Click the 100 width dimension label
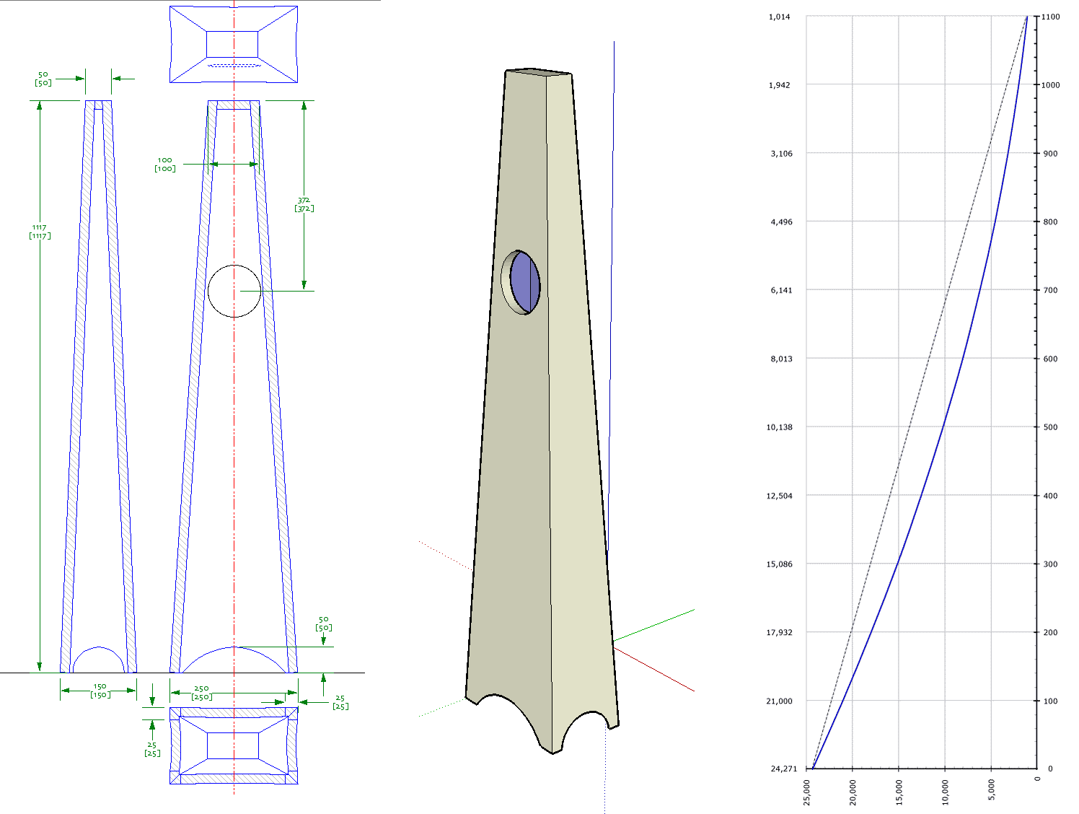 pos(164,165)
